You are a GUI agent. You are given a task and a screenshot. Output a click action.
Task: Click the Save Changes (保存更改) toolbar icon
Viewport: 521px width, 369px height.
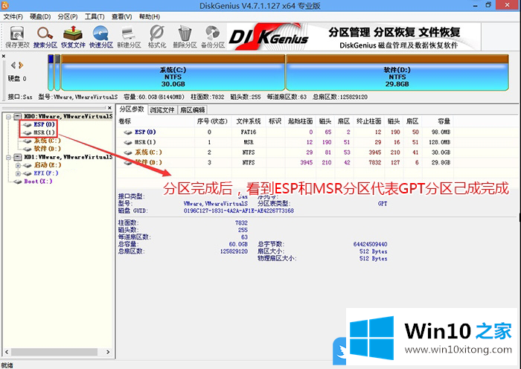tap(18, 36)
